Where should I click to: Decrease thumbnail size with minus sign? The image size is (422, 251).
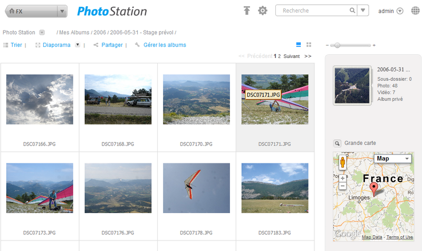(327, 45)
